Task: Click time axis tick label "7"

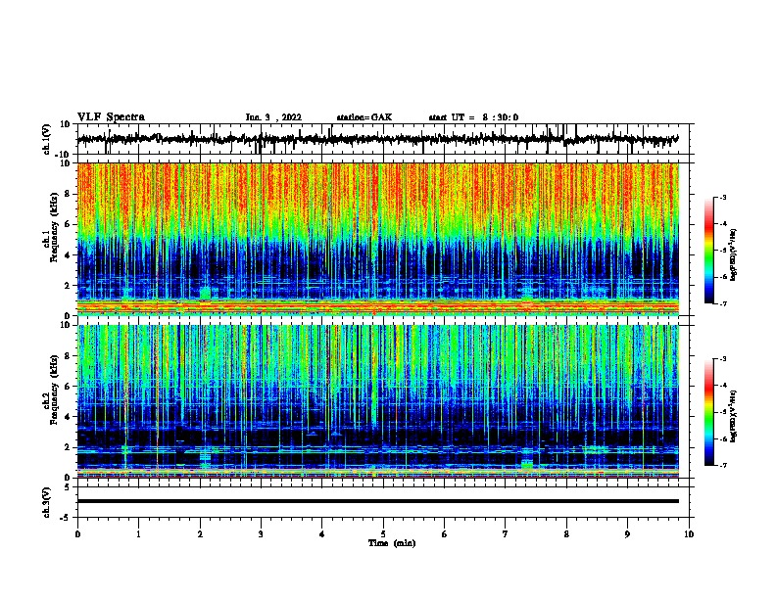Action: (506, 534)
